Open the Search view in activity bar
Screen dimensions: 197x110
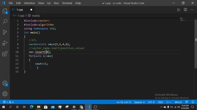pos(5,21)
